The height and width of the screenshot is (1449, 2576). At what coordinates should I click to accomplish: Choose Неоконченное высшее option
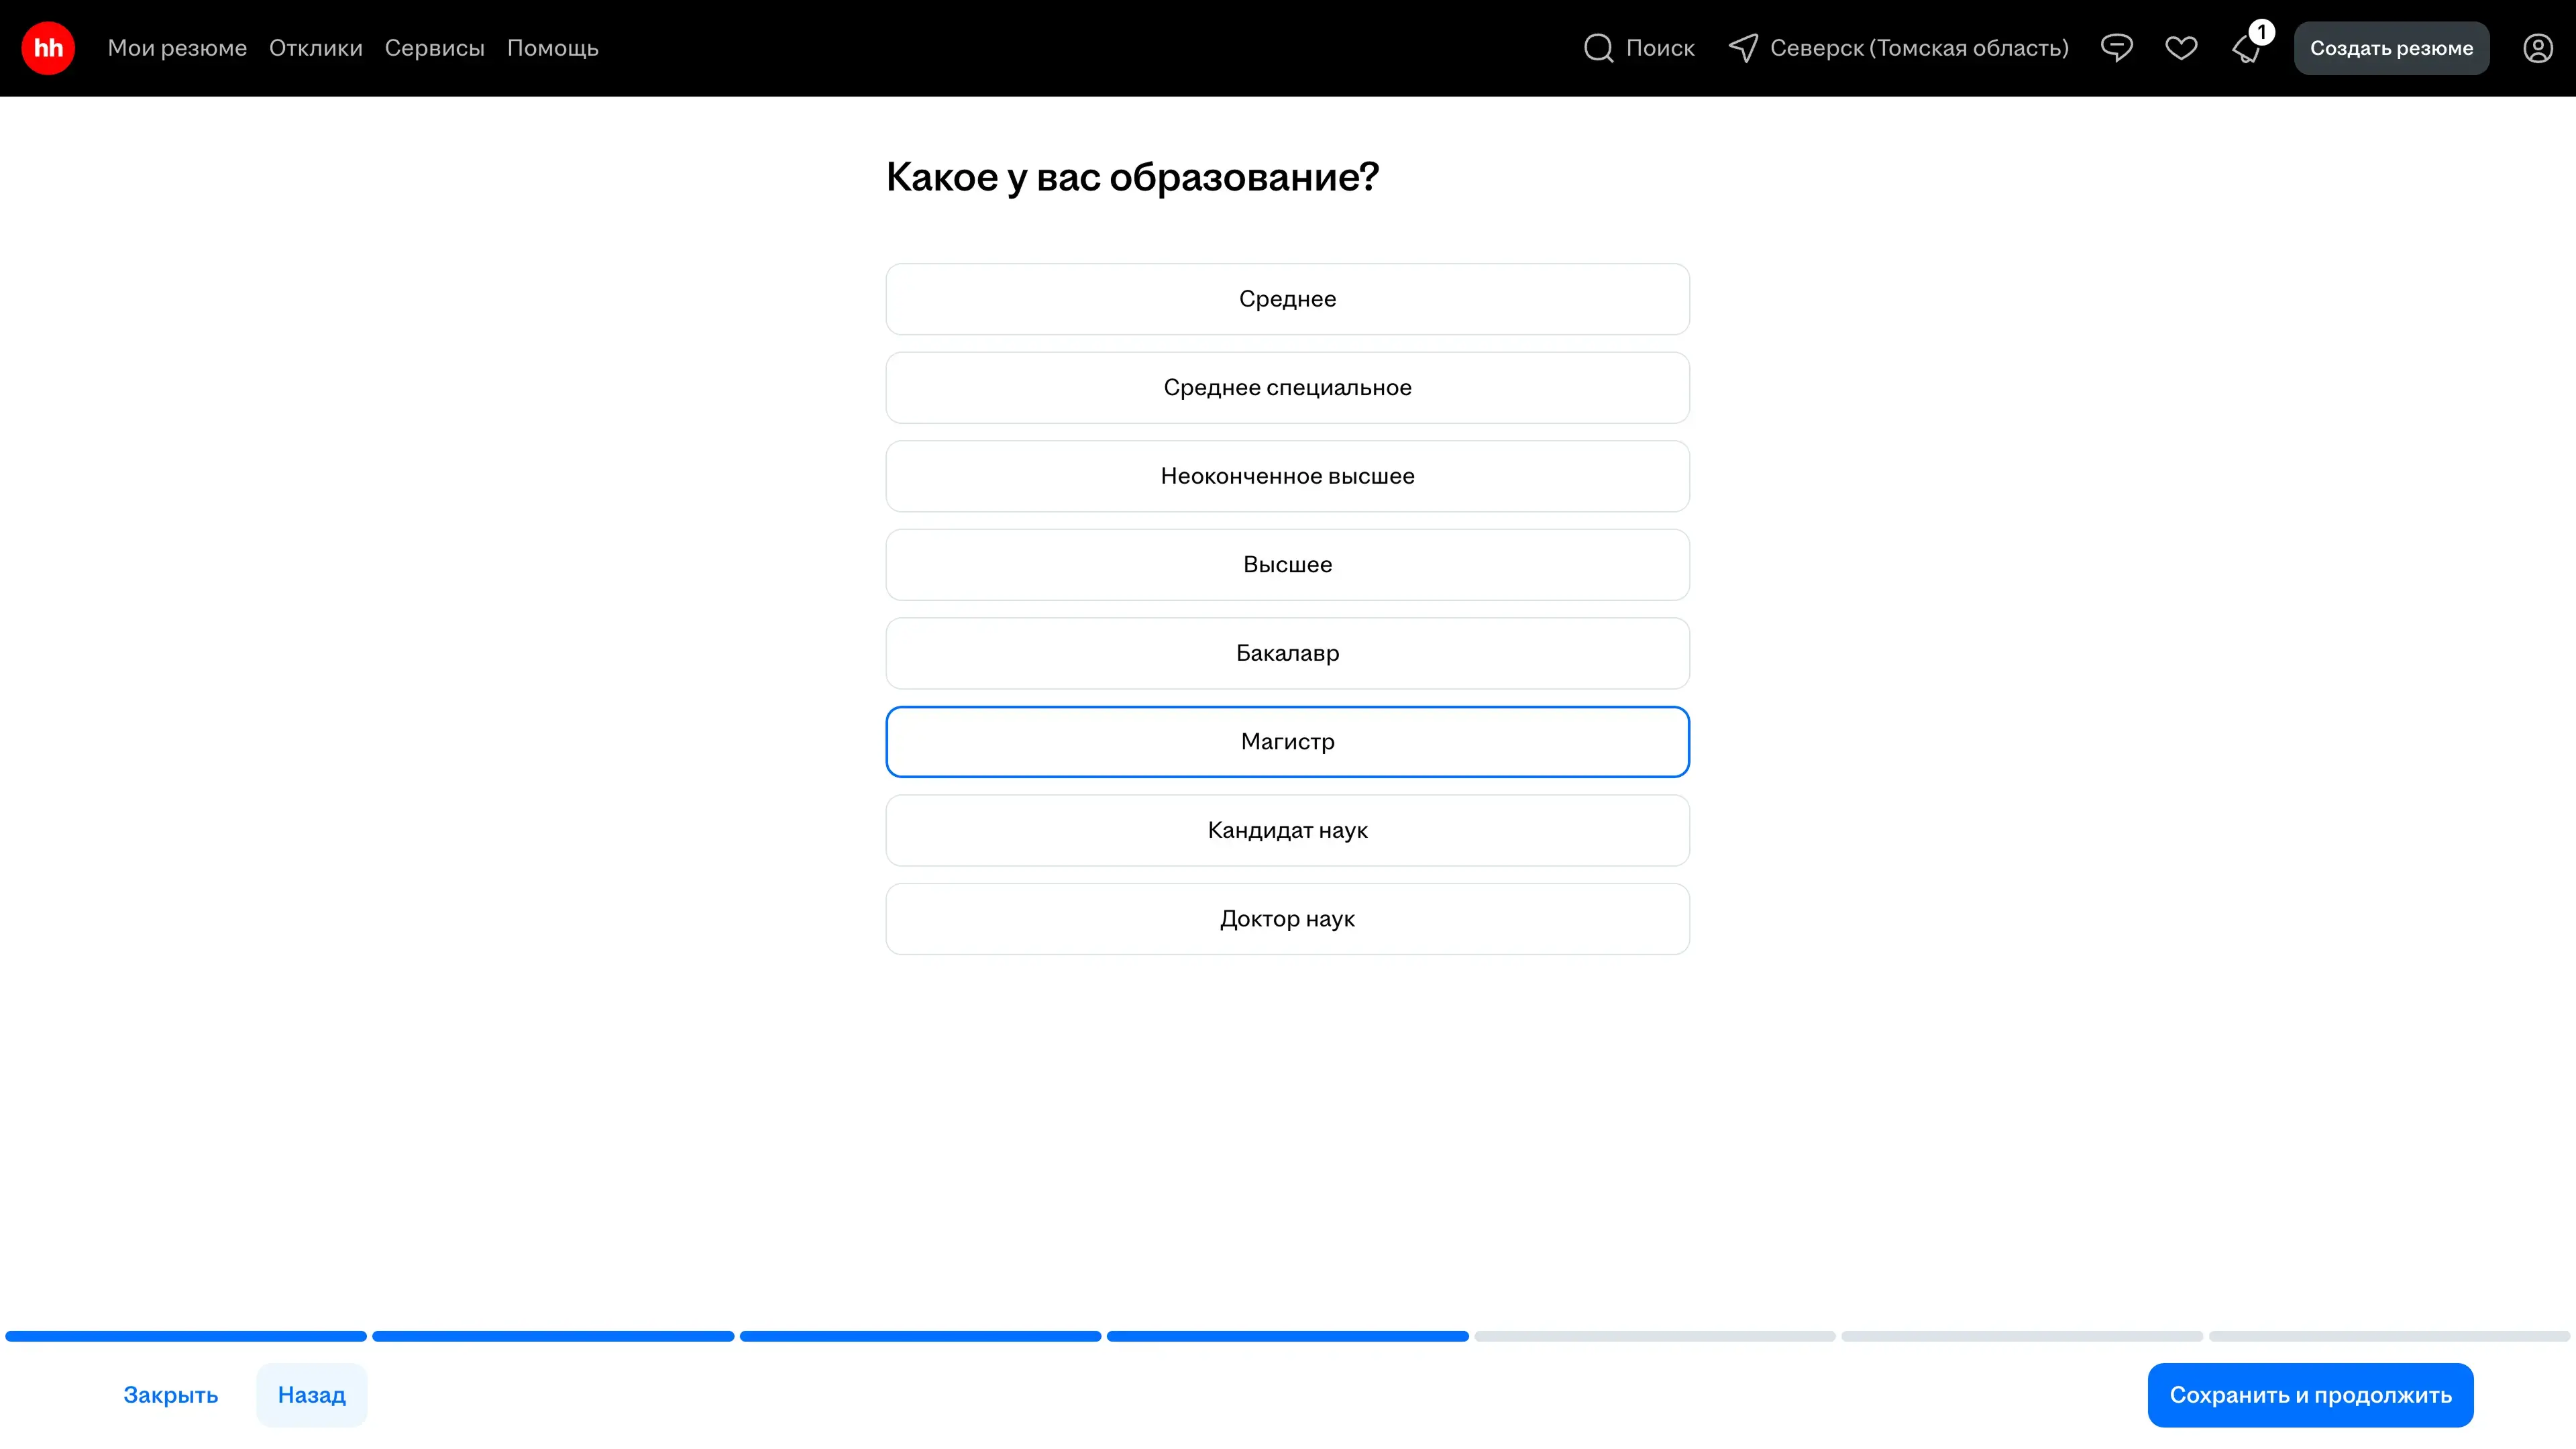[x=1287, y=476]
